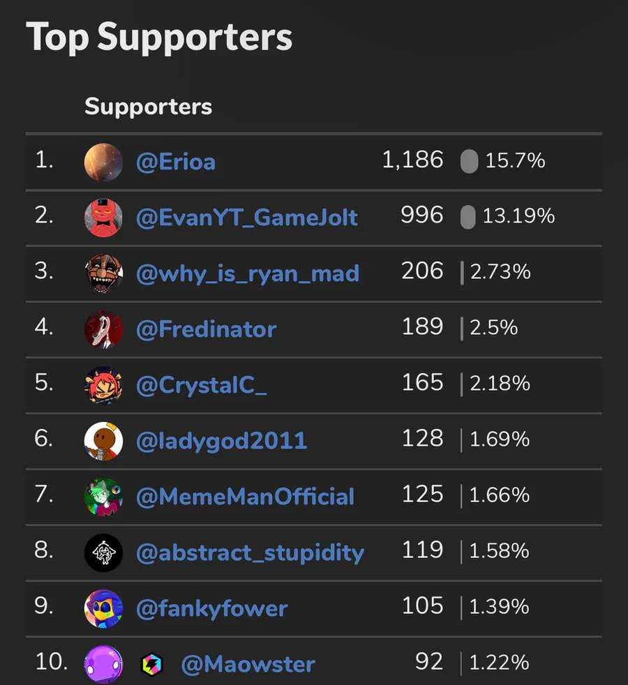The width and height of the screenshot is (628, 685).
Task: Click ladygod2011's avatar
Action: point(103,441)
